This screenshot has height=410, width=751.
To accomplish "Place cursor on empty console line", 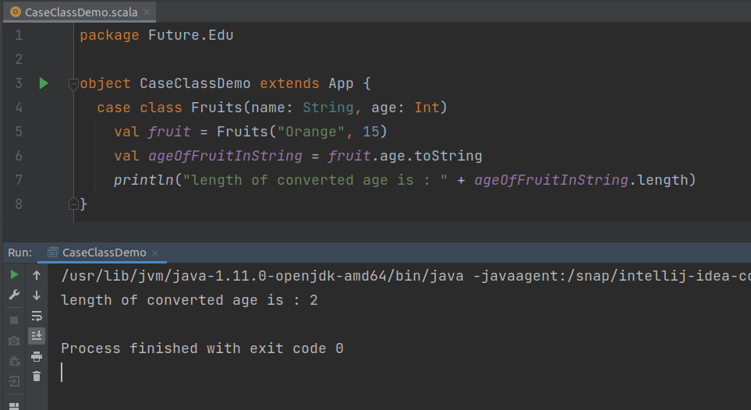I will [398, 372].
